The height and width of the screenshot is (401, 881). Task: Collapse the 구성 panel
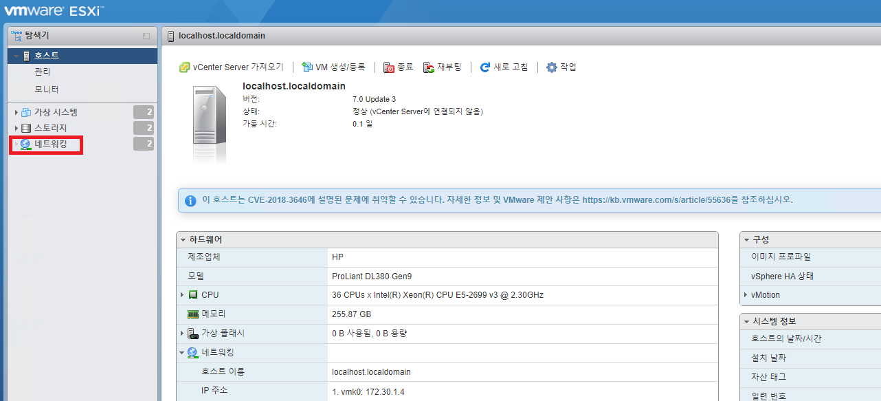(x=746, y=240)
